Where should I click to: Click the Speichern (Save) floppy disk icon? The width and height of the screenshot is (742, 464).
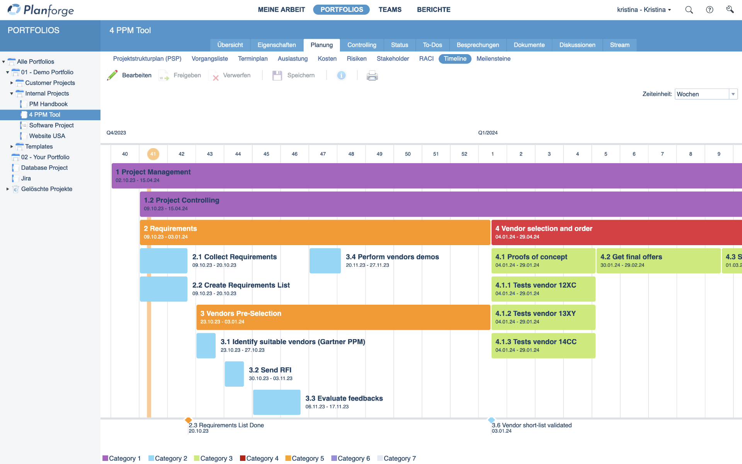point(277,75)
